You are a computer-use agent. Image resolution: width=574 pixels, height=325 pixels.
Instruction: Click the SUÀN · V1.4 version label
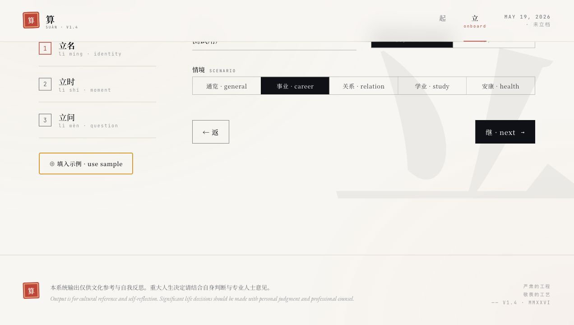point(62,28)
